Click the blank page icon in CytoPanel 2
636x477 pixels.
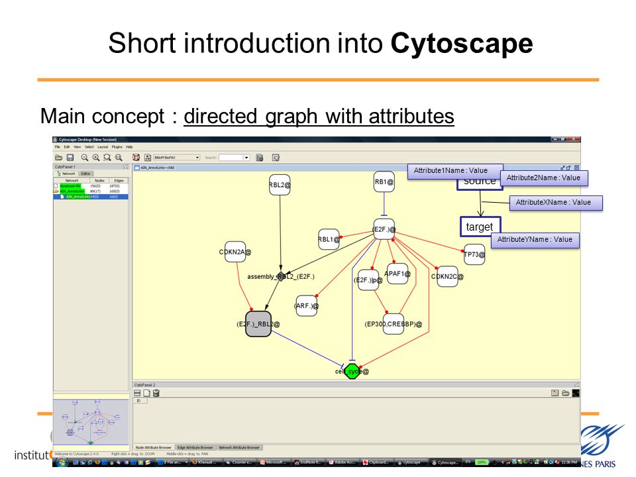click(x=146, y=393)
